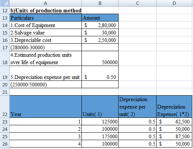The image size is (193, 149).
Task: Select the 'Particulars' header cell
Action: (x=46, y=18)
